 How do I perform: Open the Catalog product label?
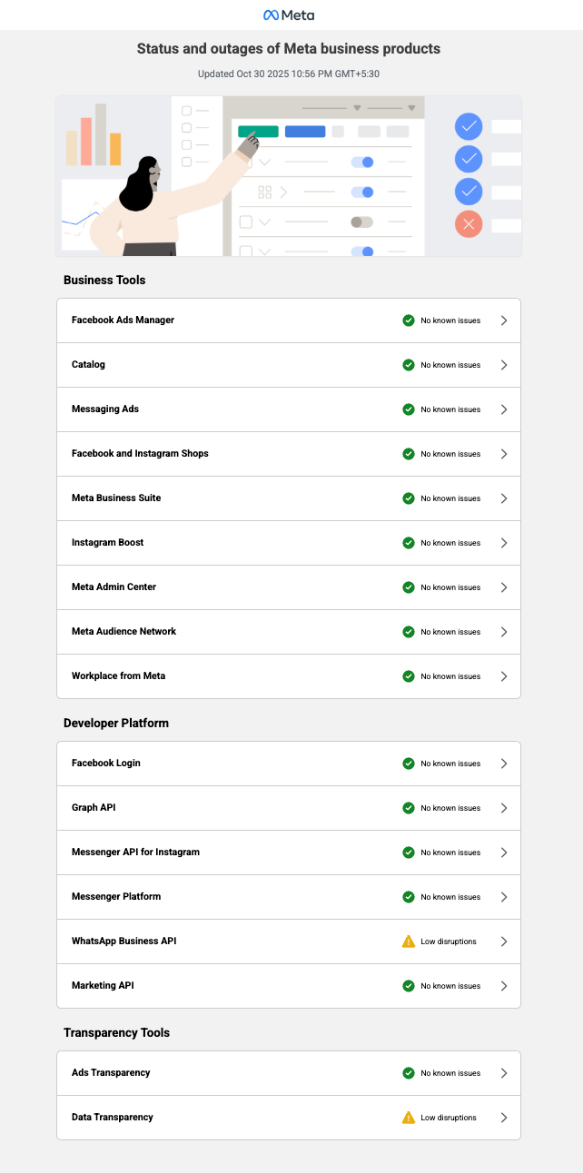click(88, 365)
